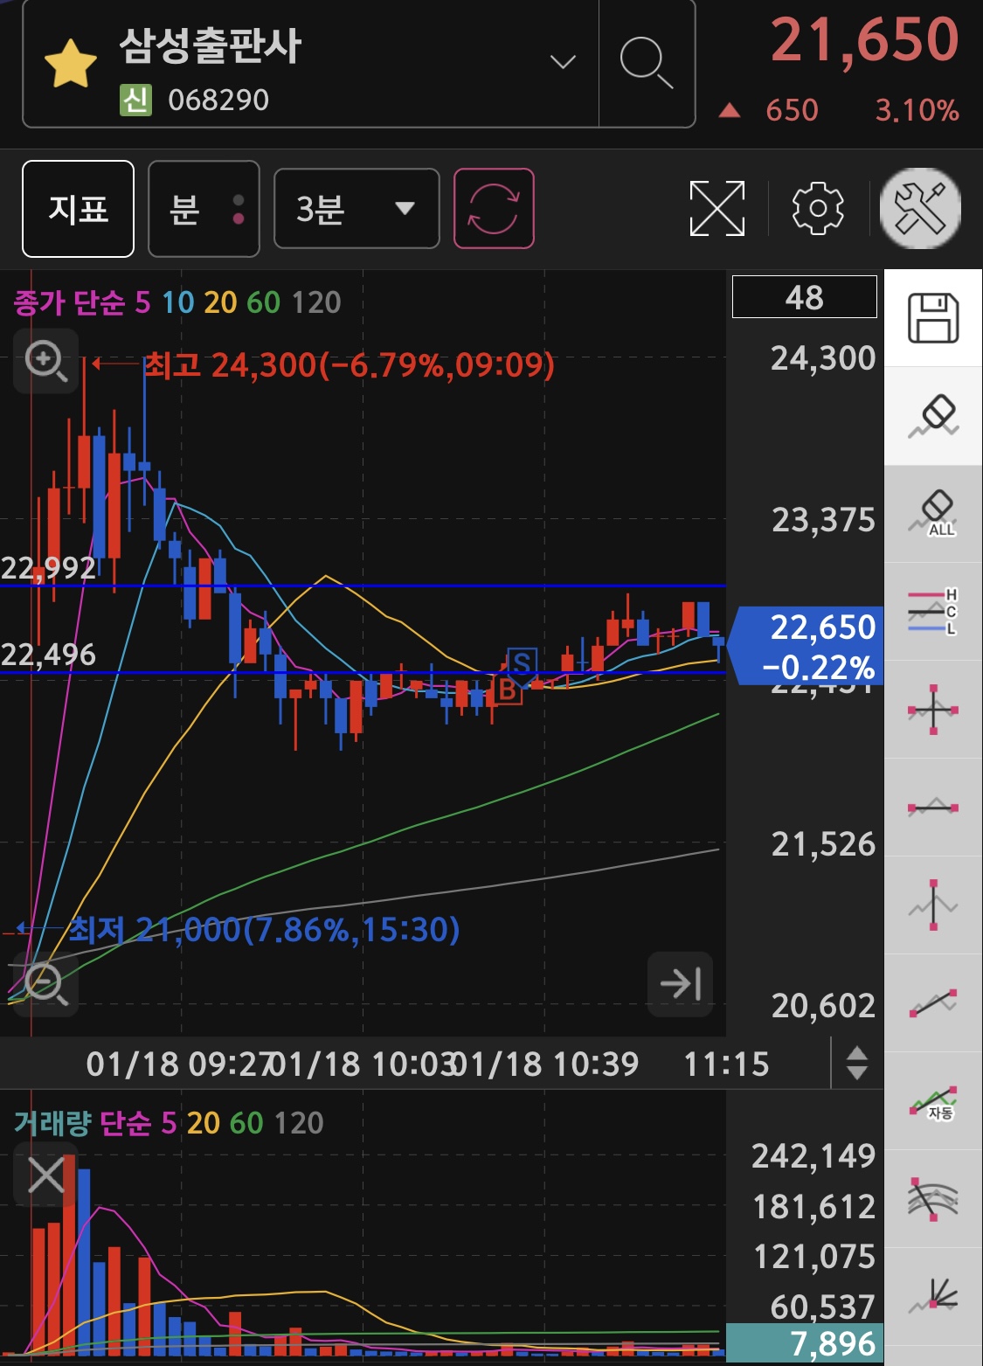
Task: Toggle the favorite star for 삼성출판사
Action: [70, 64]
